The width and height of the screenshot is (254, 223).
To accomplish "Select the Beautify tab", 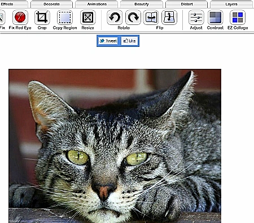I will [x=142, y=5].
